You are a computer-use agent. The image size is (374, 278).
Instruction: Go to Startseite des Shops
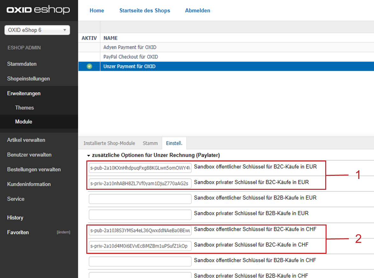(145, 11)
